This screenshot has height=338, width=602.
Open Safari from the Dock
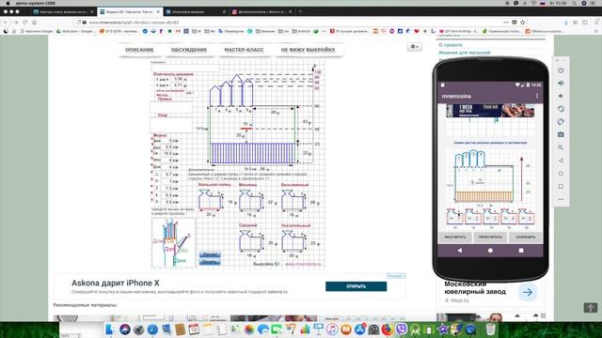click(152, 330)
